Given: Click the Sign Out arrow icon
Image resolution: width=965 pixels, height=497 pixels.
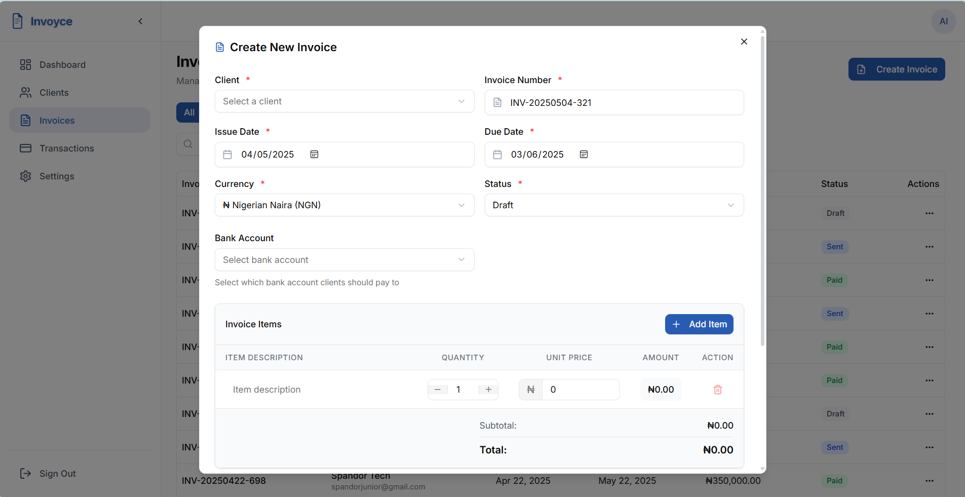Looking at the screenshot, I should click(25, 474).
